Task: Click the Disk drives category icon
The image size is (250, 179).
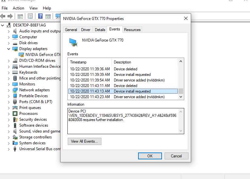Action: [15, 43]
